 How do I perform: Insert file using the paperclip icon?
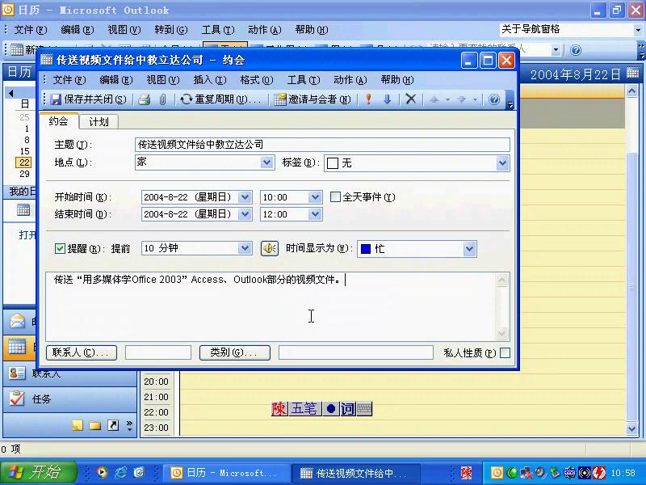click(163, 99)
